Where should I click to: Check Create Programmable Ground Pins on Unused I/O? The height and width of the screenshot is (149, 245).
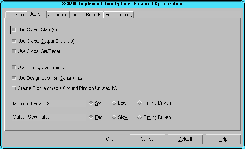pos(14,88)
